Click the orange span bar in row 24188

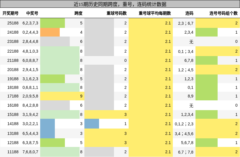point(50,32)
